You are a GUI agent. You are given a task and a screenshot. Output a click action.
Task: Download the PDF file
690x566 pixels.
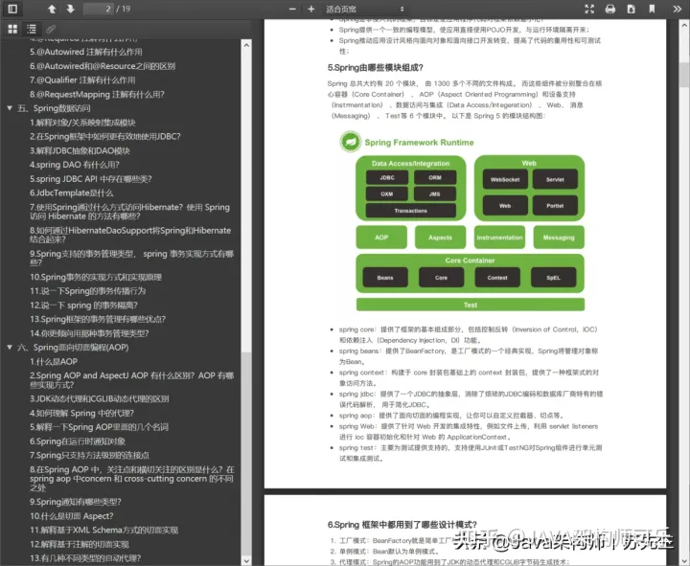point(631,9)
